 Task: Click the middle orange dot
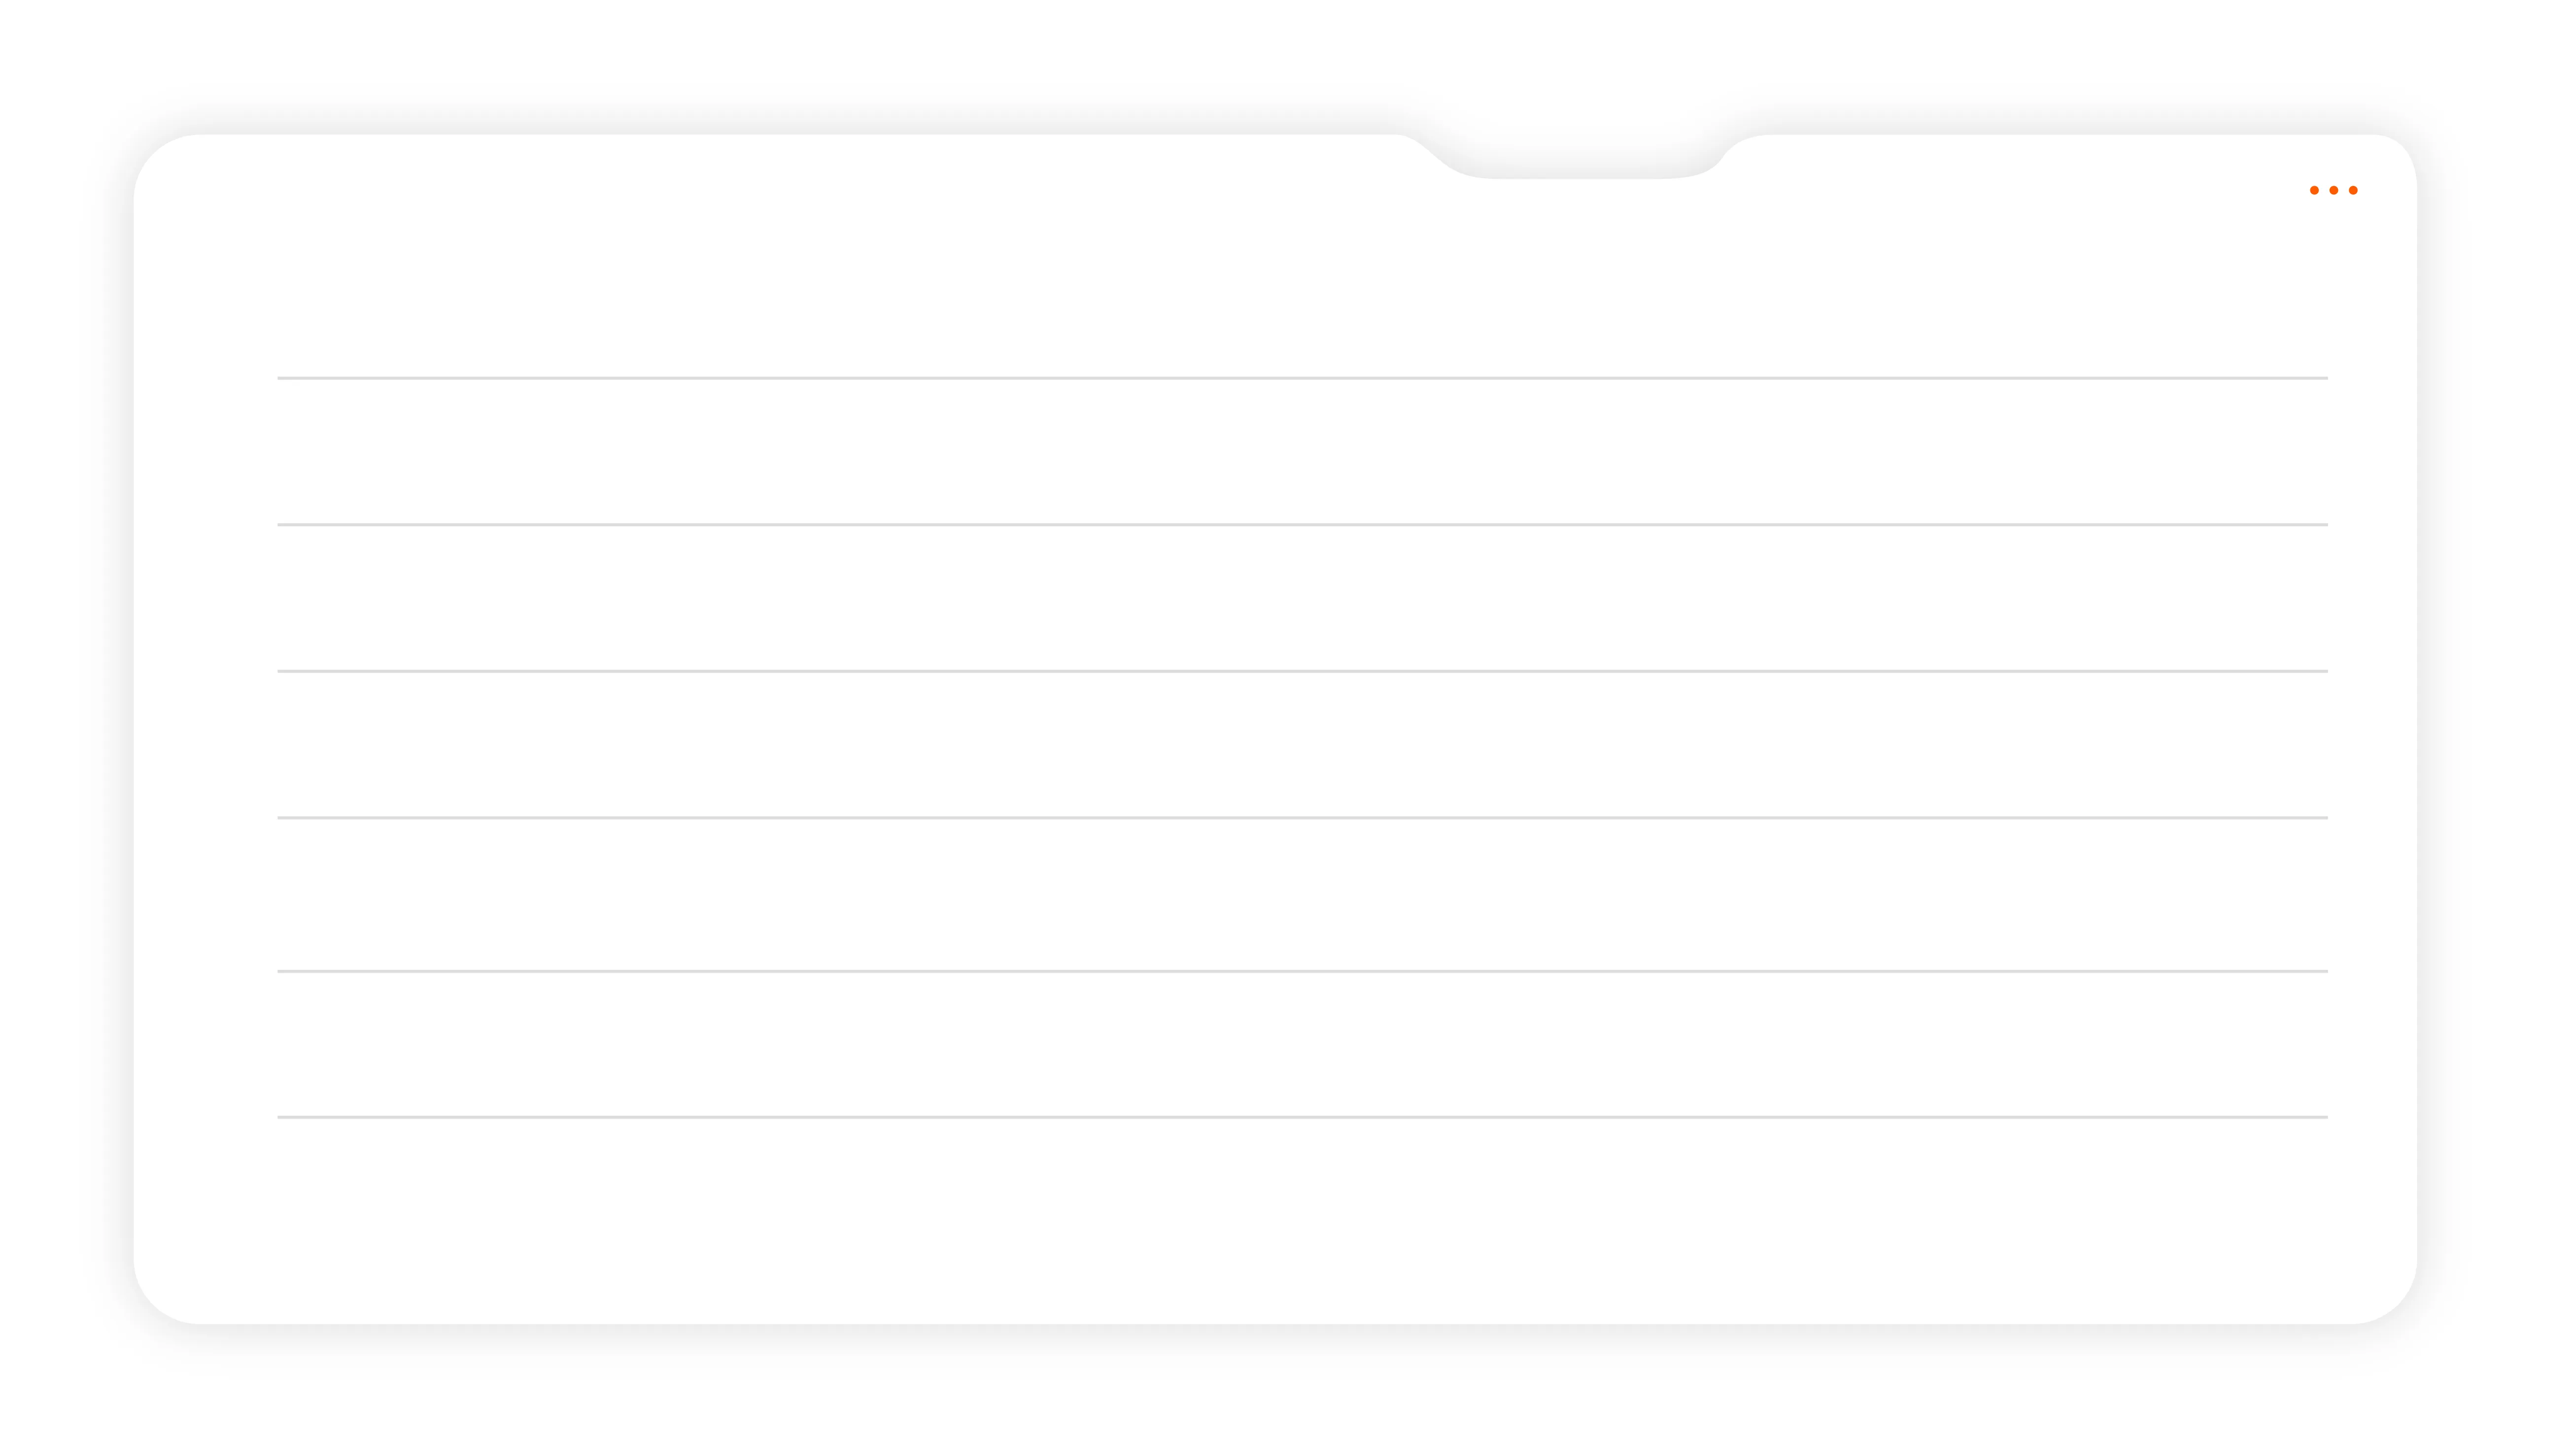coord(2333,190)
